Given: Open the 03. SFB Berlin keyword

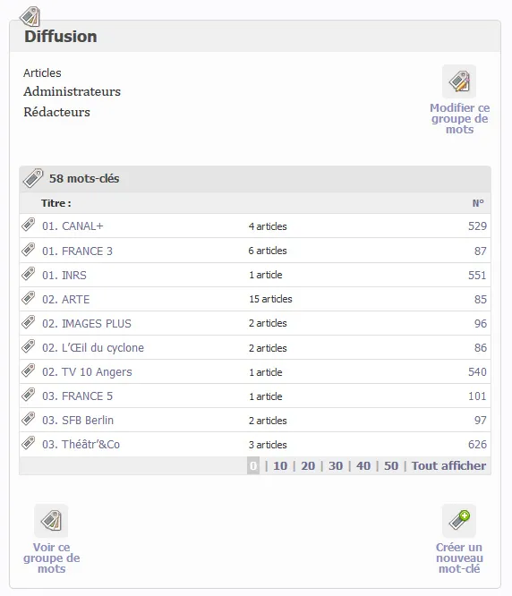Looking at the screenshot, I should [x=78, y=421].
